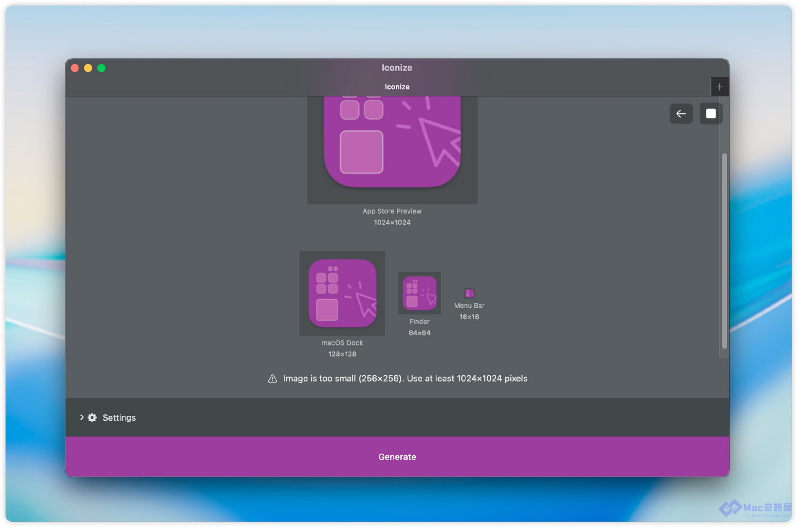
Task: Click the Settings gear icon
Action: (92, 417)
